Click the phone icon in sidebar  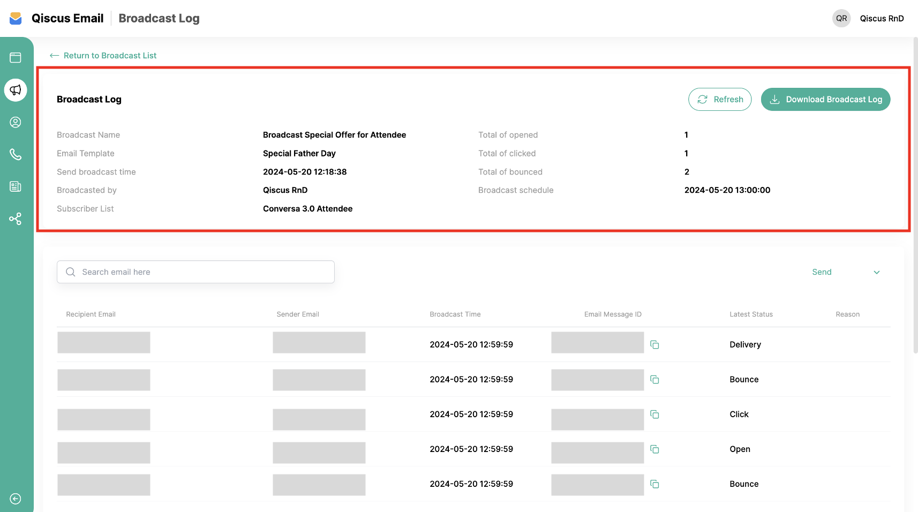point(16,154)
